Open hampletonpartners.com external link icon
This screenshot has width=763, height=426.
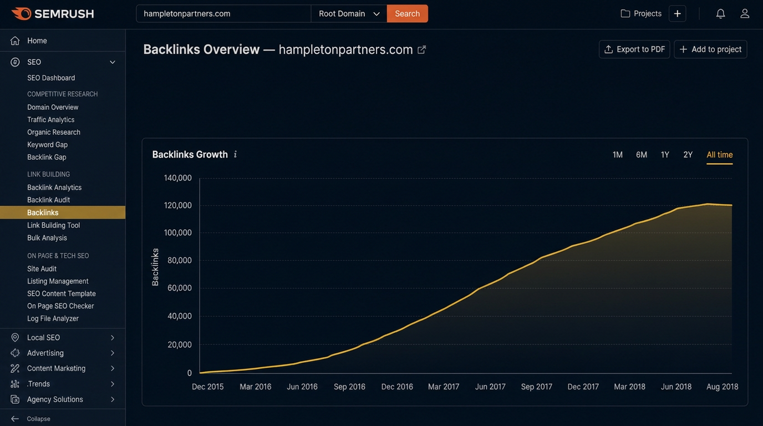421,49
